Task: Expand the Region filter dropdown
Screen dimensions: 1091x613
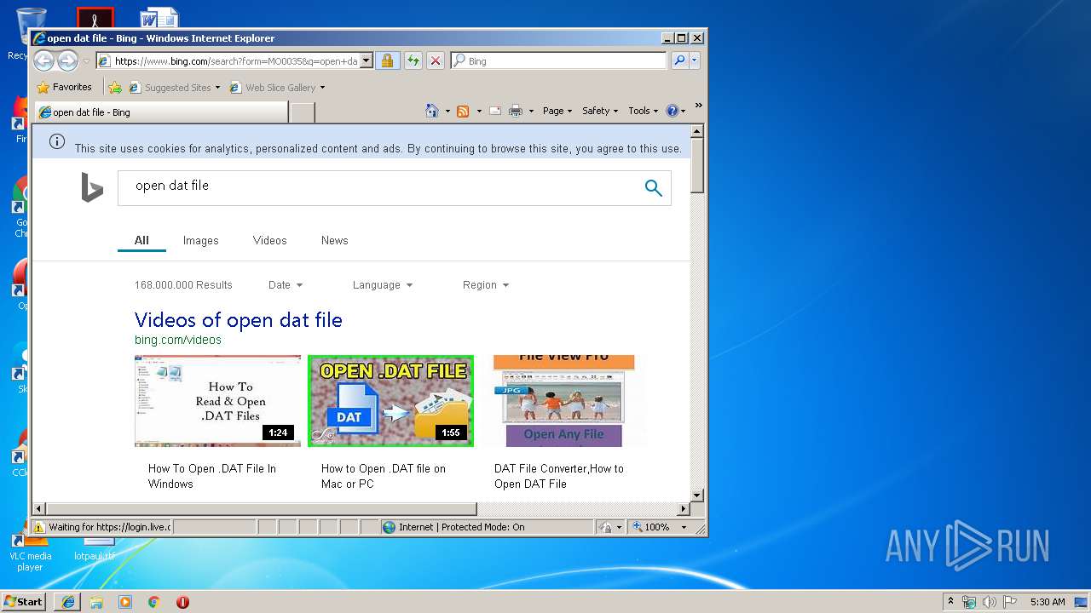Action: (486, 285)
